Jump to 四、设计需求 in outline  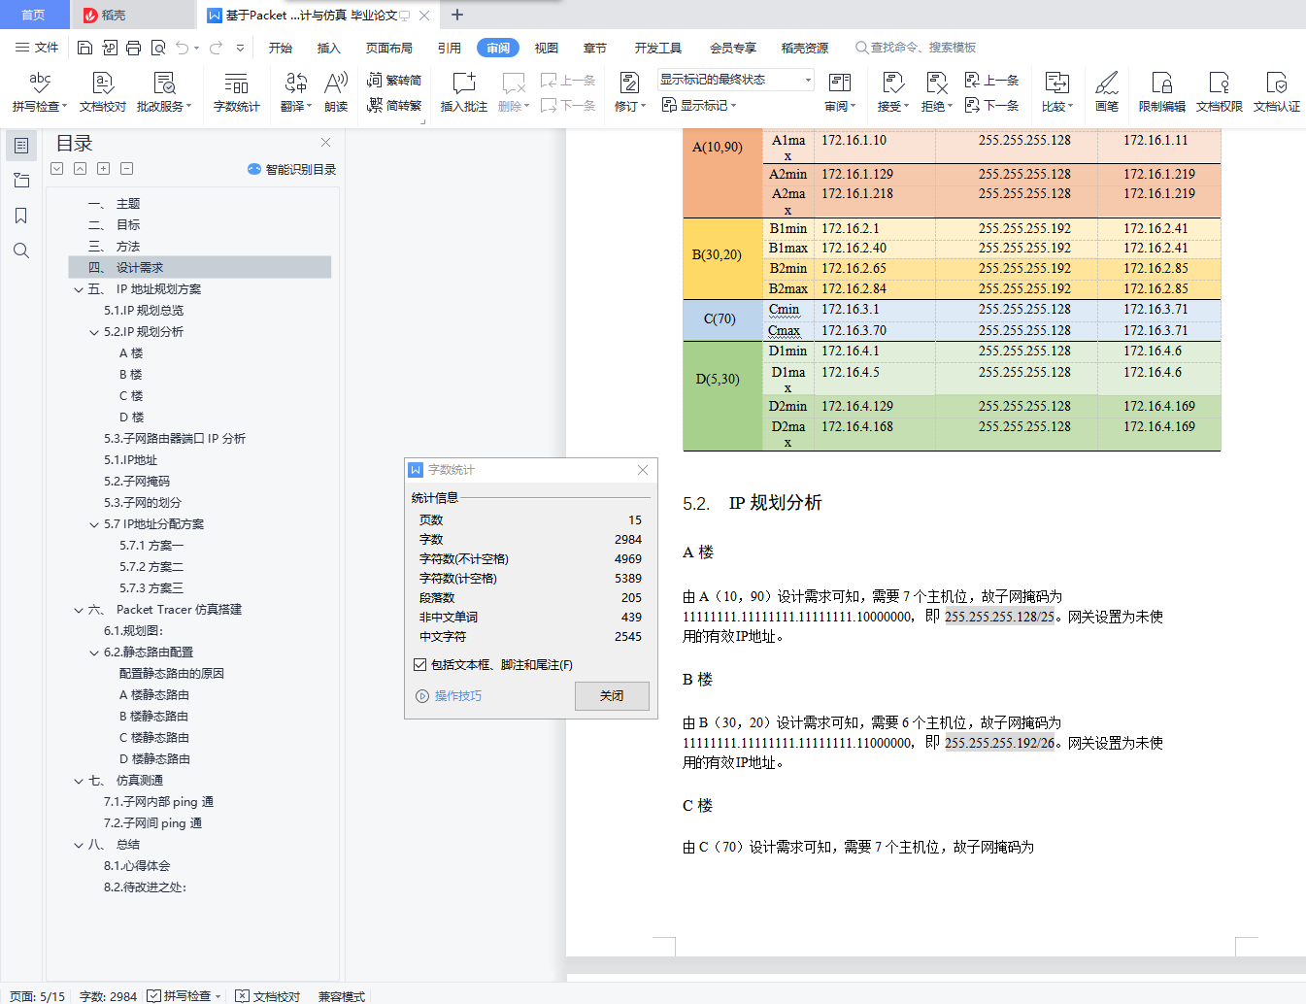coord(200,268)
